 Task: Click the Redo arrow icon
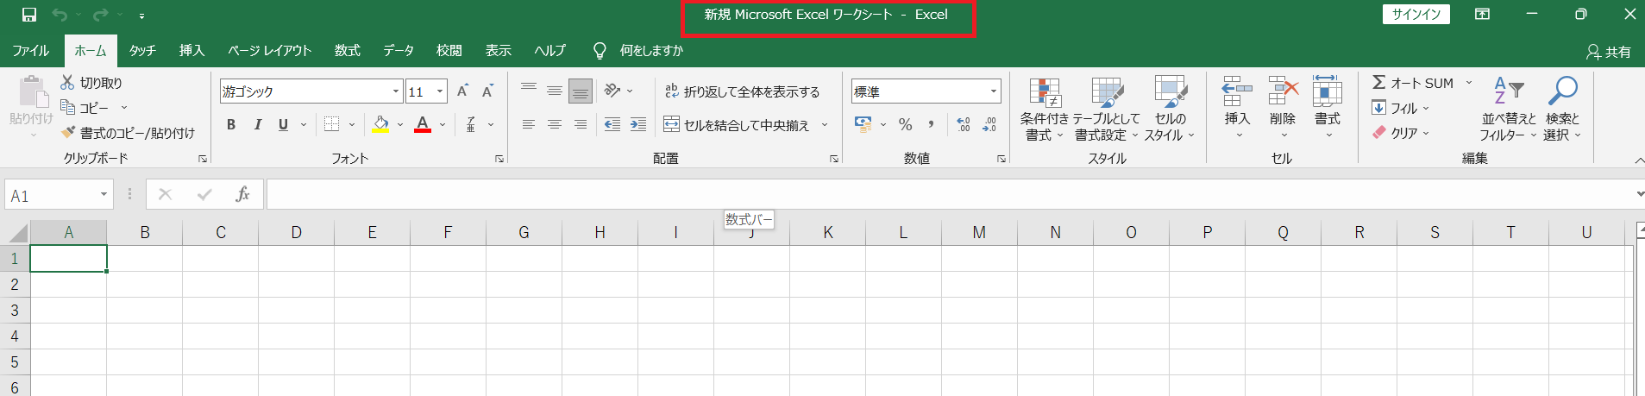[x=101, y=15]
